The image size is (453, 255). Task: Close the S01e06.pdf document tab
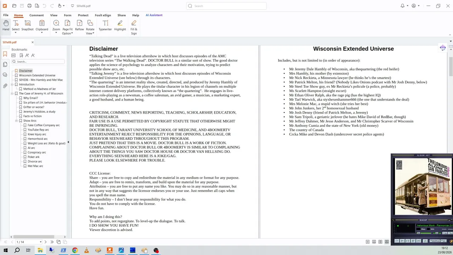point(33,42)
